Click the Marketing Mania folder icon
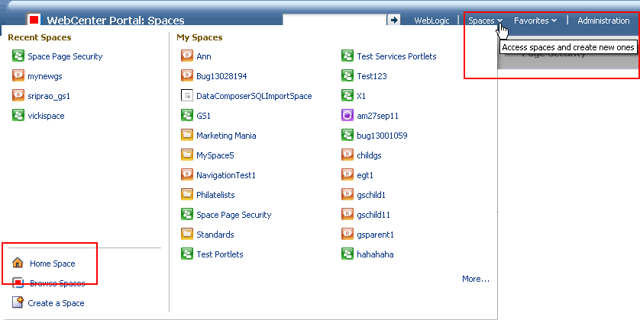640x329 pixels. coord(186,135)
